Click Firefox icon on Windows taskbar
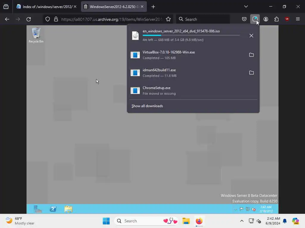 (199, 221)
